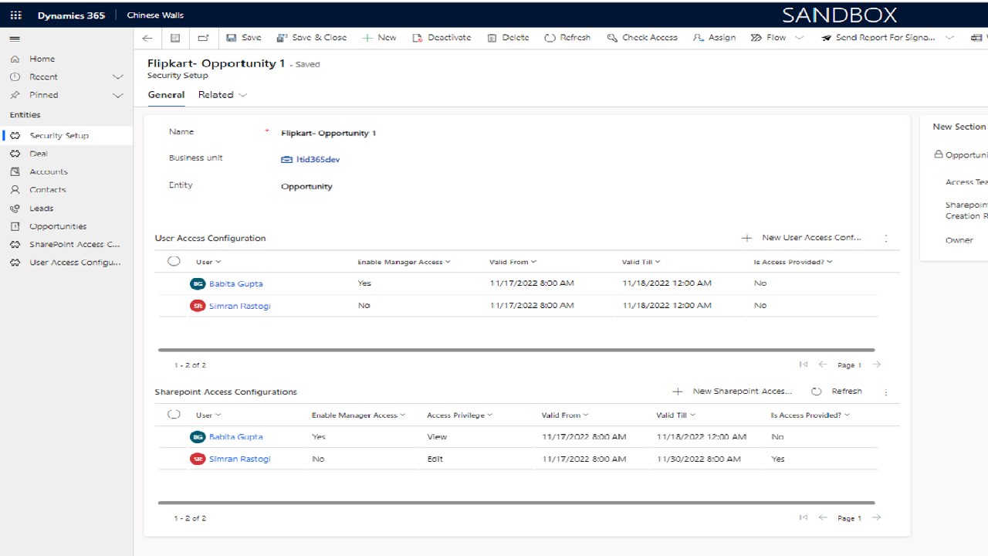Click the New plus icon in command bar
The height and width of the screenshot is (556, 988).
tap(367, 38)
